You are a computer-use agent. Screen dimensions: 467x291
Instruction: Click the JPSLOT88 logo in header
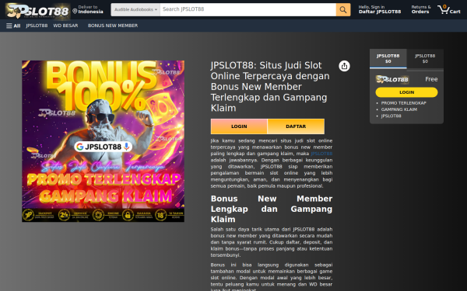(38, 11)
